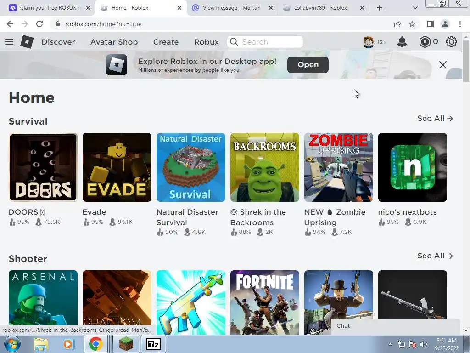The height and width of the screenshot is (353, 470).
Task: Open the notifications bell
Action: (402, 42)
